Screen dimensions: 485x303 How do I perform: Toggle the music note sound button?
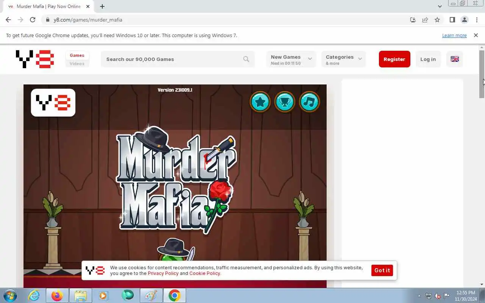(x=310, y=102)
